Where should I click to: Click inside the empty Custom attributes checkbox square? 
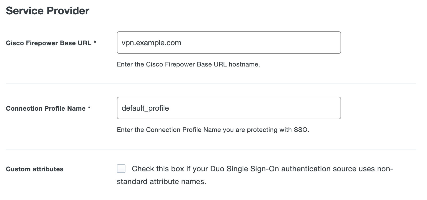click(x=121, y=168)
